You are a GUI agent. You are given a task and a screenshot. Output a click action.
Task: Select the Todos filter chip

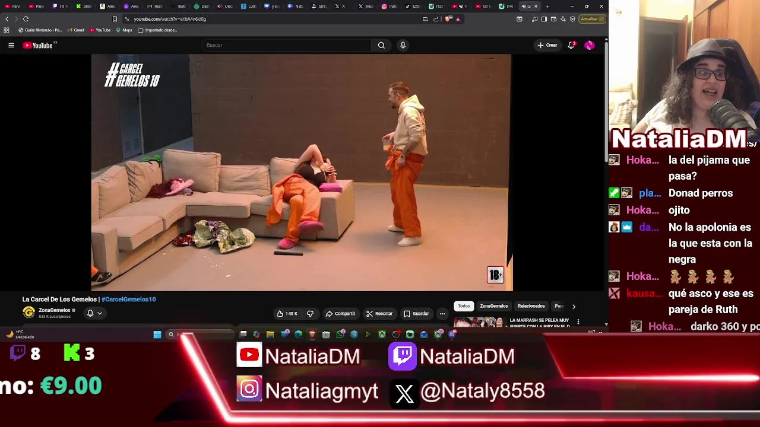coord(464,306)
